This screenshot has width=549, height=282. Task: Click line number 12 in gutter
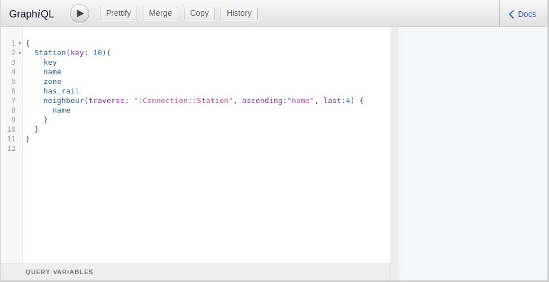[11, 148]
